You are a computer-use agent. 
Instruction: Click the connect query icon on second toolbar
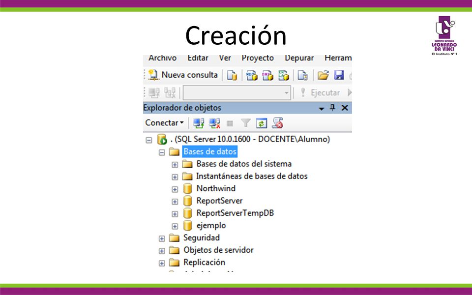[154, 93]
